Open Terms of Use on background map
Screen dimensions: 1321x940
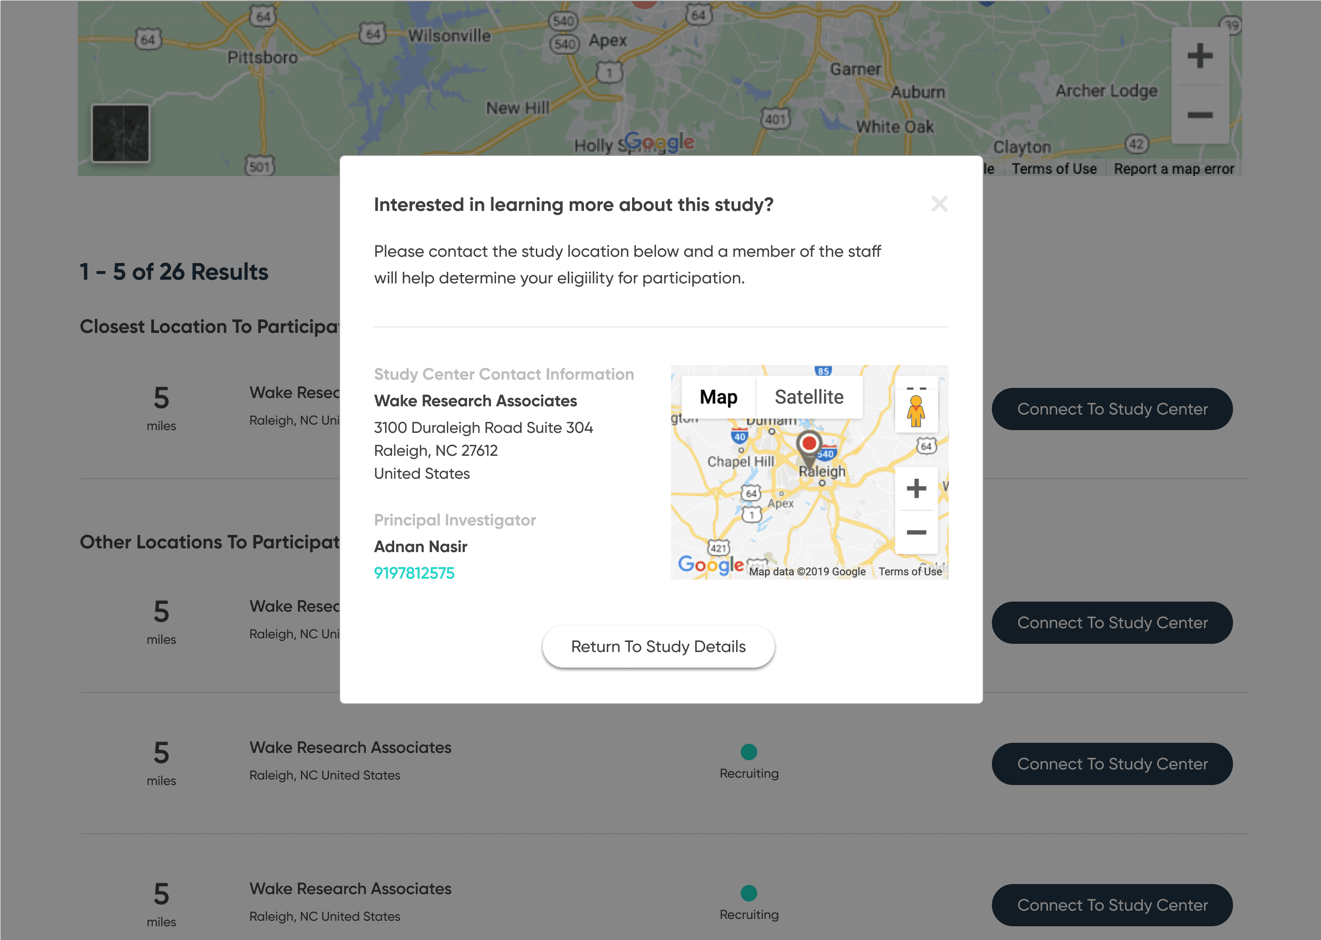[1054, 169]
